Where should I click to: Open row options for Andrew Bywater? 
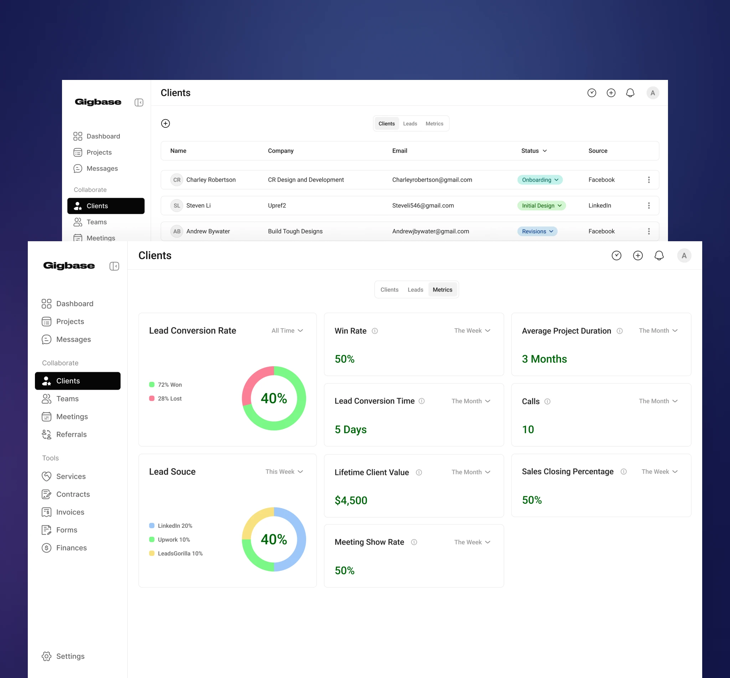point(649,231)
